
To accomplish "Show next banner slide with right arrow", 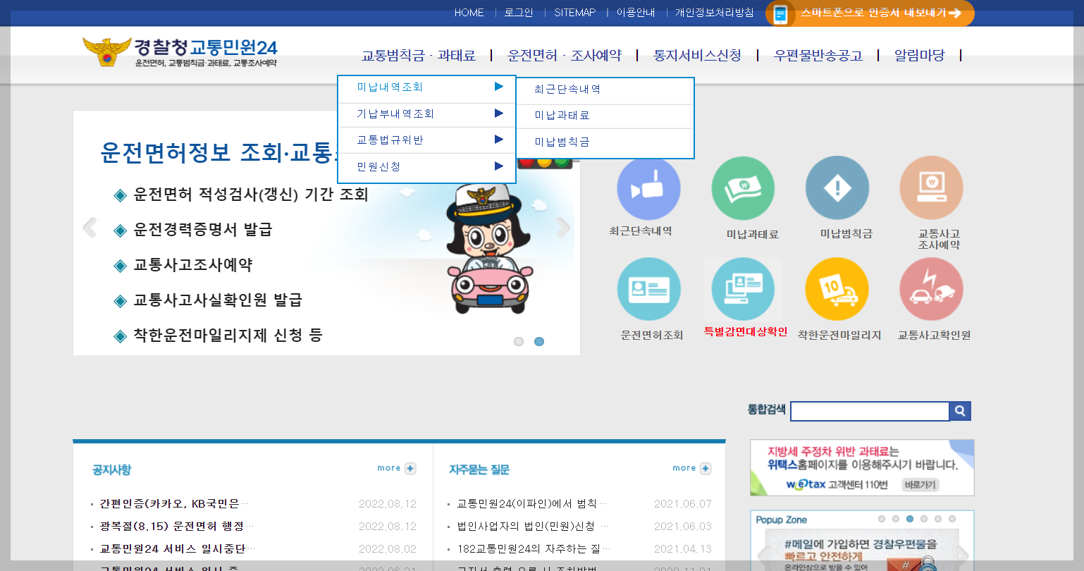I will click(563, 228).
